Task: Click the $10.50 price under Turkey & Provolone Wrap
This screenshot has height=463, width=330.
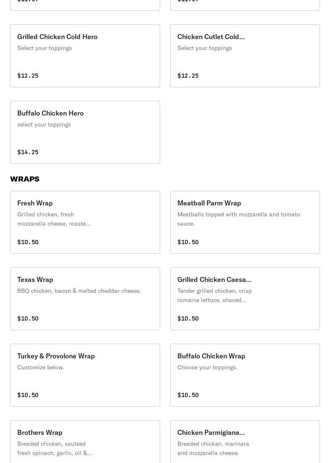Action: coord(28,395)
